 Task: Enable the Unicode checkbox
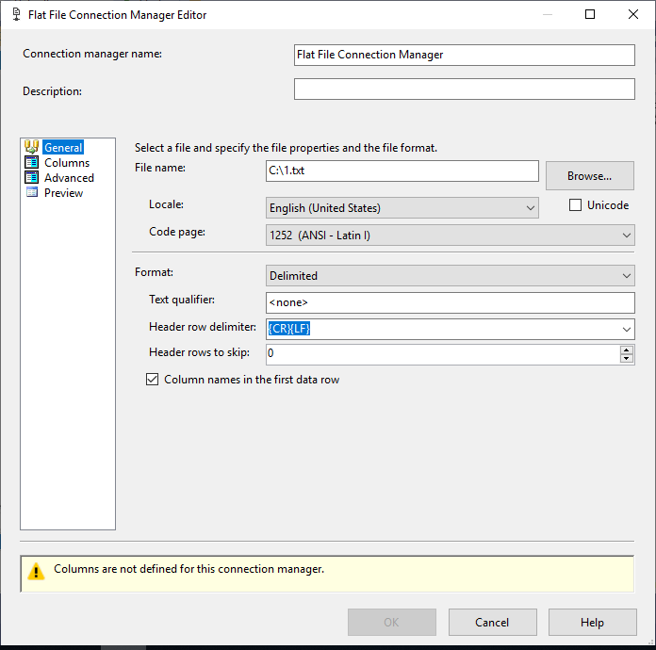click(x=575, y=205)
